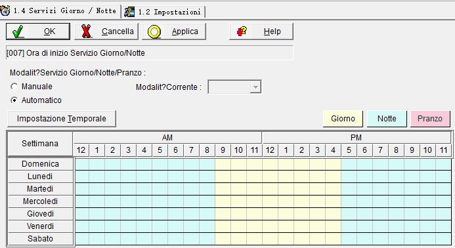455x248 pixels.
Task: Select the Manuale radio button
Action: point(14,87)
